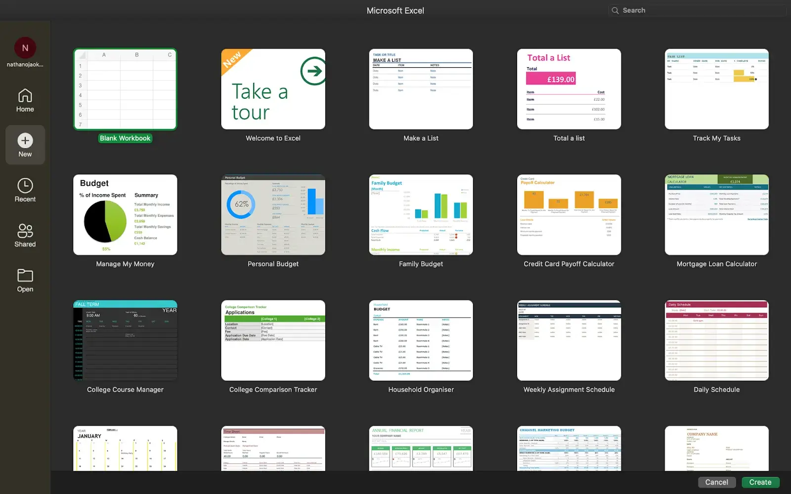Select the Mortgage Loan Calculator template
The image size is (791, 494).
[x=717, y=215]
